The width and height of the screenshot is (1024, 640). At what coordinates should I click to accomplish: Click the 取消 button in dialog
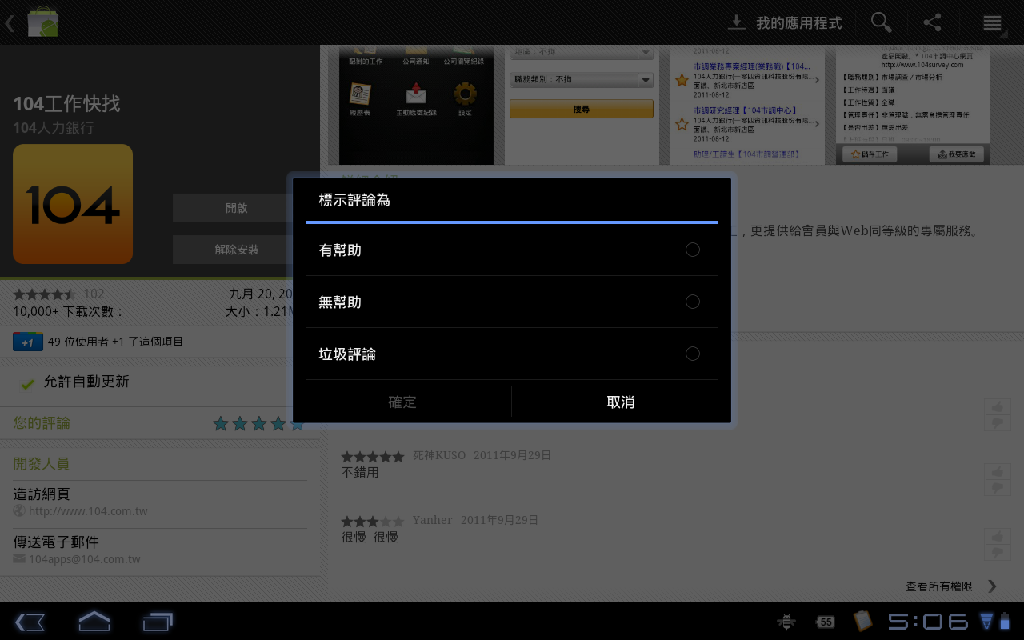[621, 402]
